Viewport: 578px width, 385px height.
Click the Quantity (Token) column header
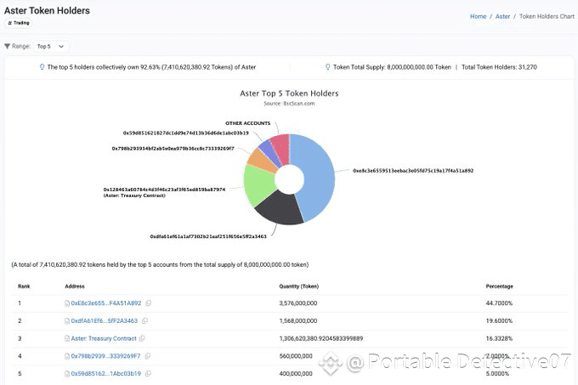click(x=299, y=286)
